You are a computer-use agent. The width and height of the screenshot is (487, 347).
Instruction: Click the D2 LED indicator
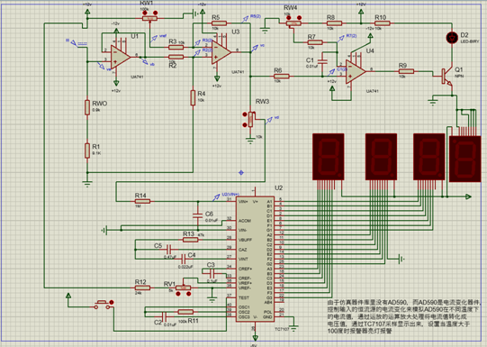click(452, 38)
